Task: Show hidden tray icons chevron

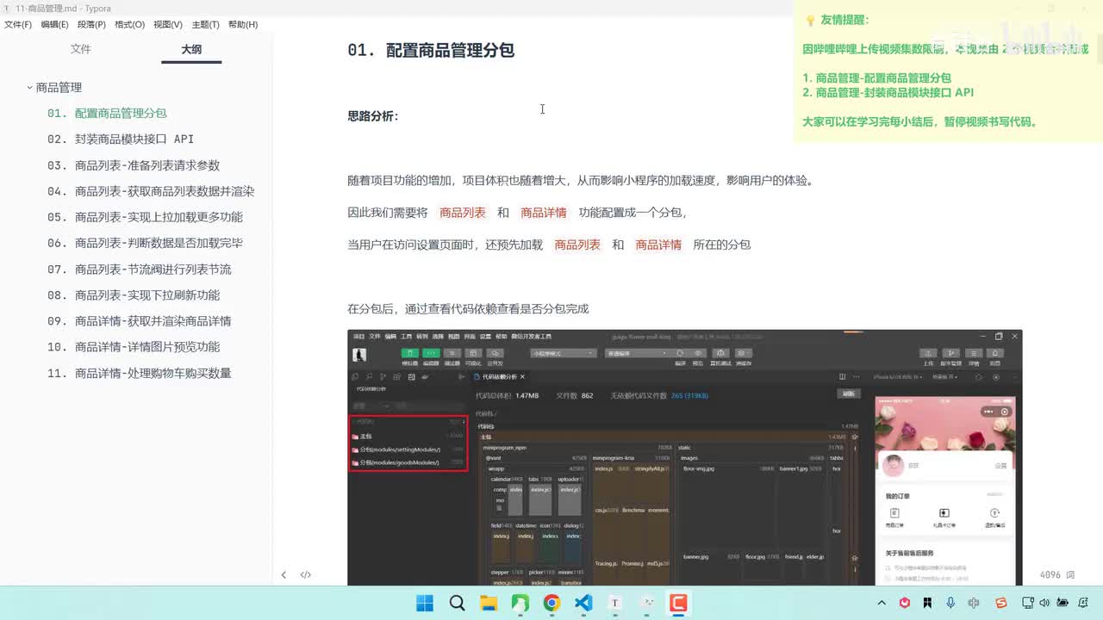Action: click(x=882, y=603)
